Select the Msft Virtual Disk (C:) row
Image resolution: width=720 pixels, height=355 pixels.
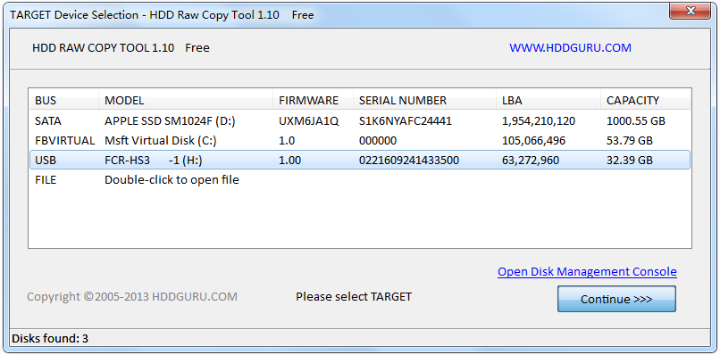[360, 140]
